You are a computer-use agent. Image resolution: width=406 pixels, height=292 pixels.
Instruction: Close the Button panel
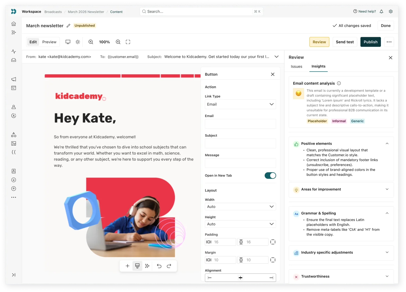point(273,74)
